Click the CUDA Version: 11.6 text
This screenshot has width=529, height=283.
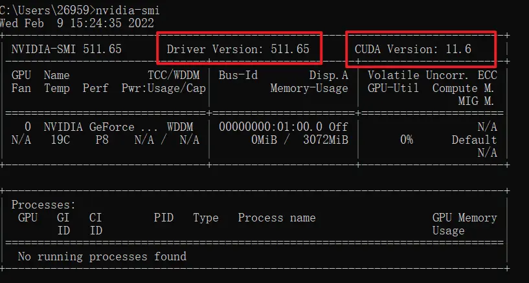tap(413, 49)
